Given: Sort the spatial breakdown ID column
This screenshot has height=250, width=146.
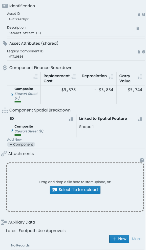Looking at the screenshot, I should point(71,119).
